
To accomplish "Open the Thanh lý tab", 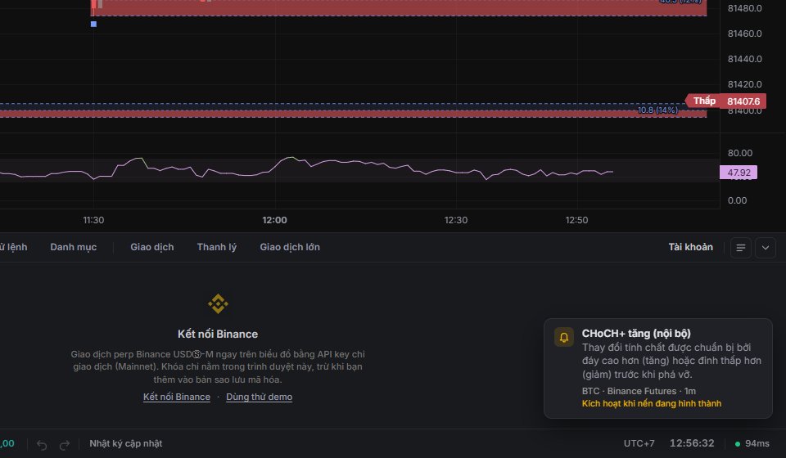I will click(x=216, y=247).
